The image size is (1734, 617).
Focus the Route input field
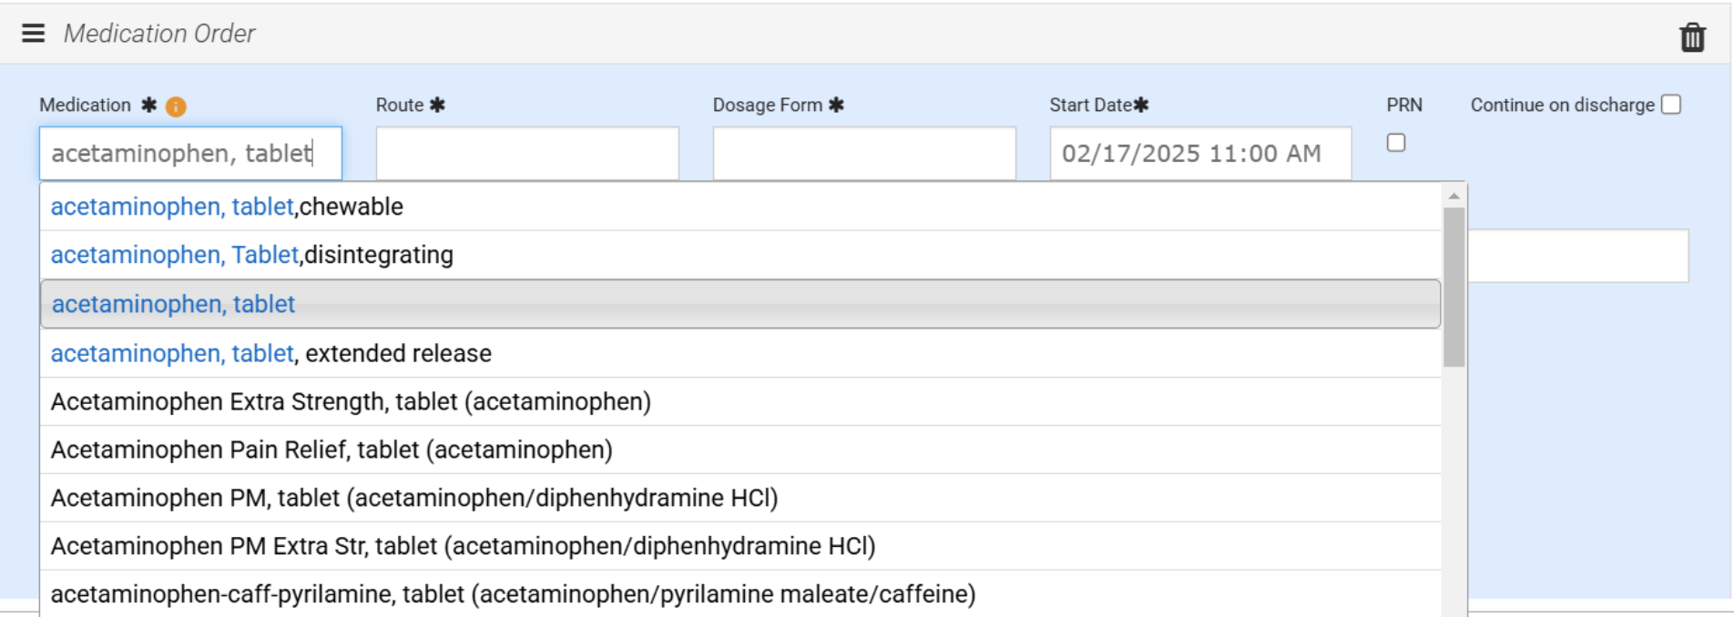(x=527, y=153)
